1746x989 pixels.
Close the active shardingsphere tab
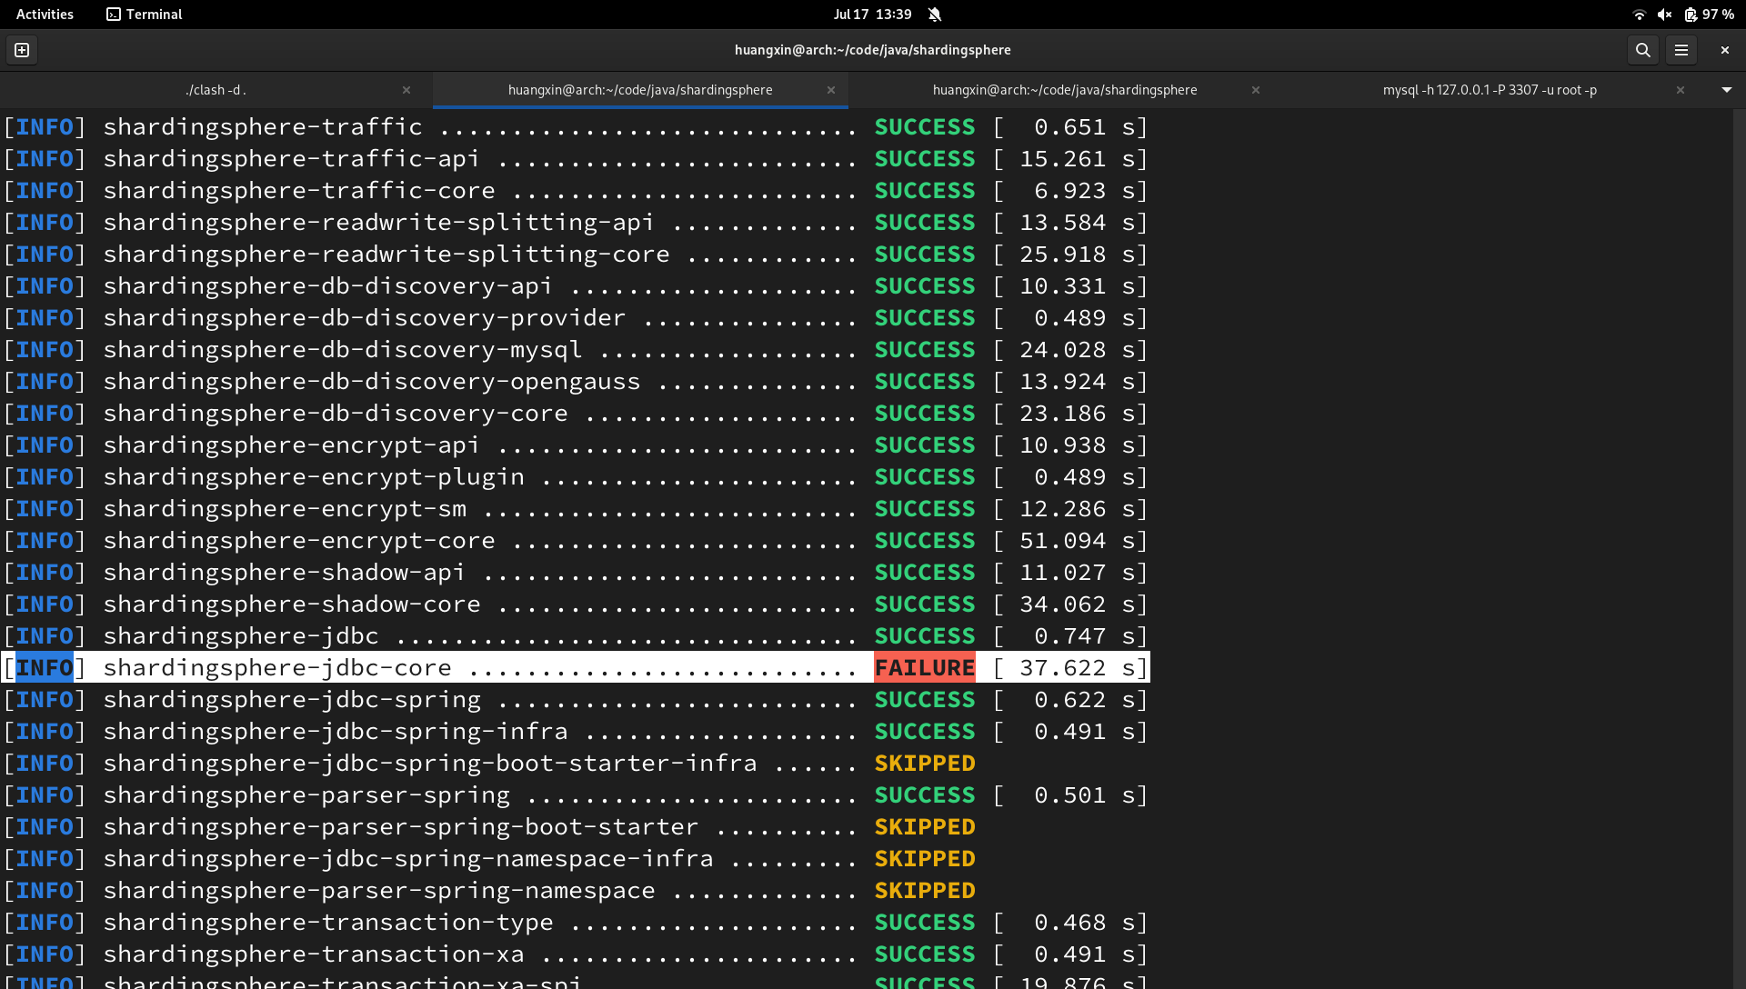(830, 90)
